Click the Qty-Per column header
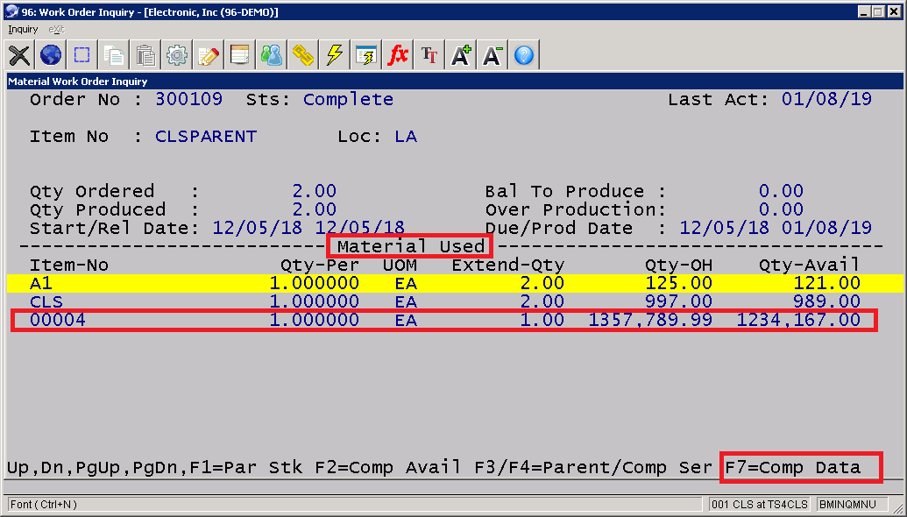The width and height of the screenshot is (907, 517). [320, 266]
